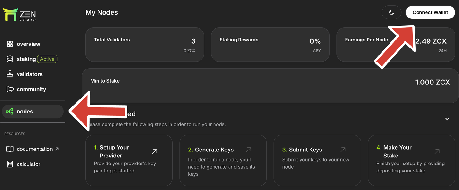Open the Submit Keys step card
This screenshot has height=190, width=459.
[317, 160]
